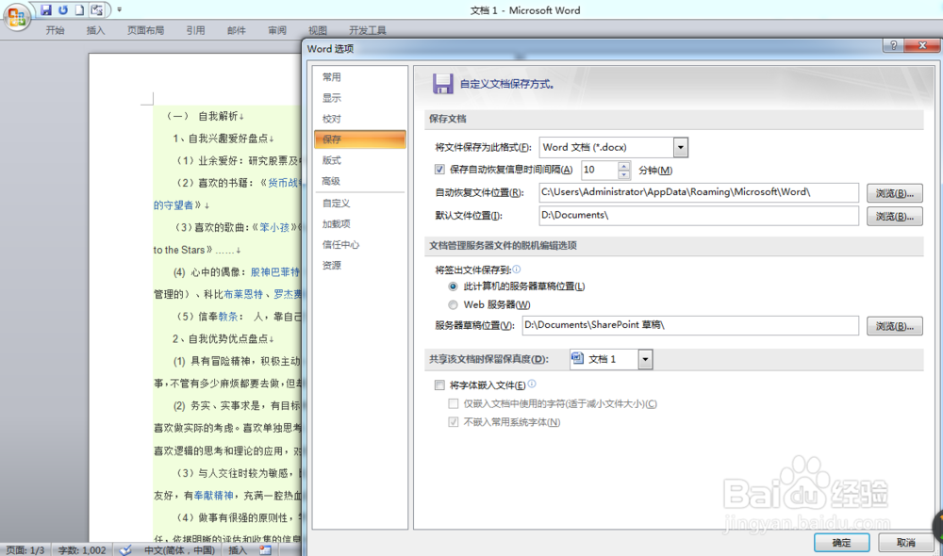Select 常用 category in Word Options
Viewport: 943px width, 556px height.
359,77
